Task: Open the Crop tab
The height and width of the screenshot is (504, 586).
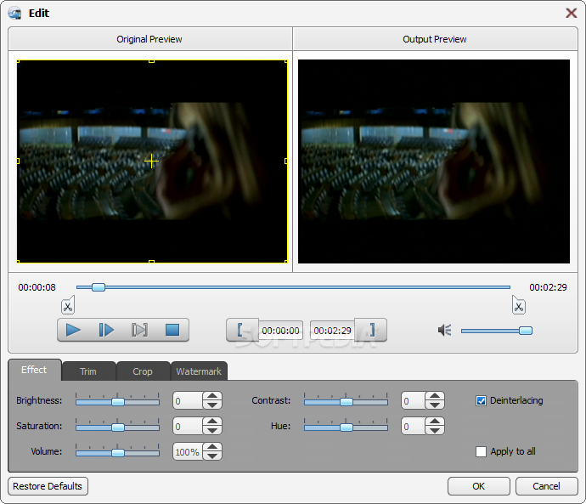Action: 143,371
